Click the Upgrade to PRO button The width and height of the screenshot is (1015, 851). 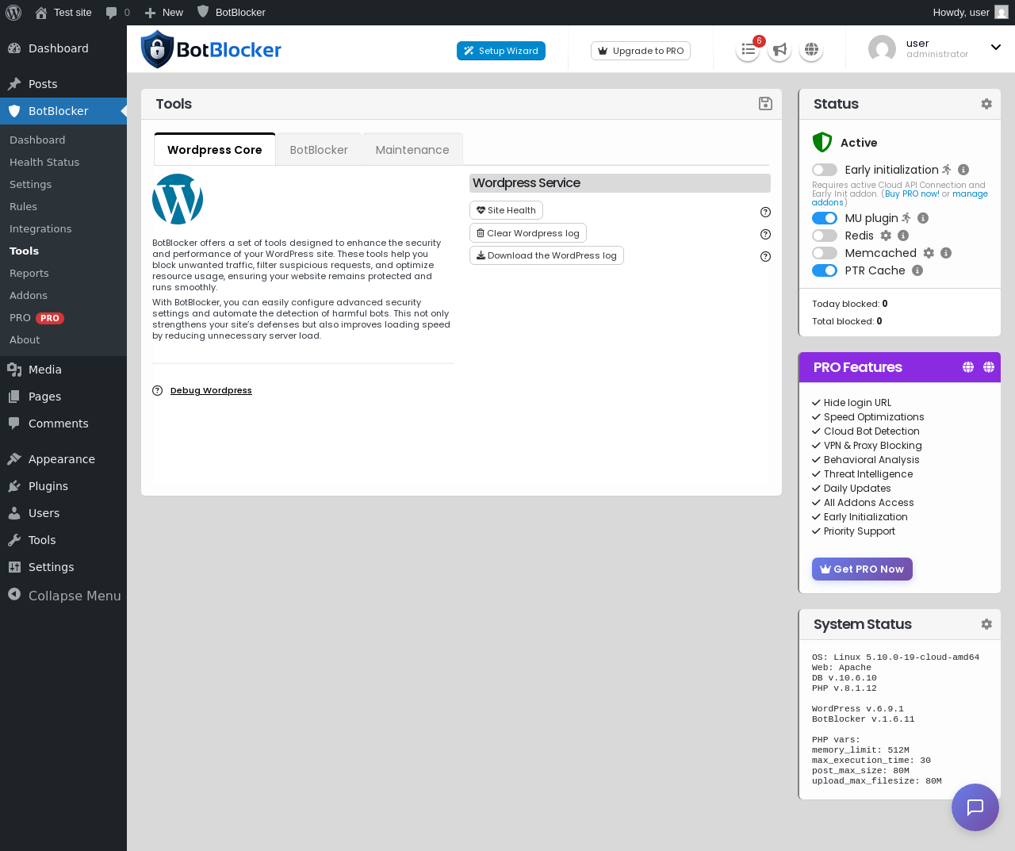641,51
